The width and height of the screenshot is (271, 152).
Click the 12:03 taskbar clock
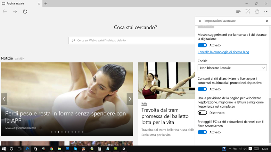pyautogui.click(x=265, y=149)
